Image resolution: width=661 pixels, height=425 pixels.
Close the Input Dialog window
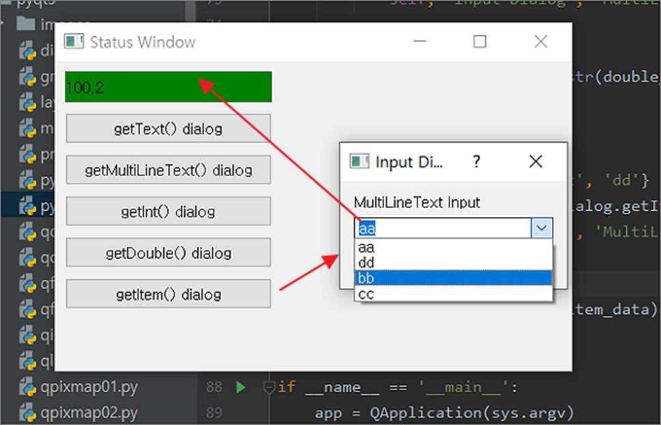click(x=535, y=162)
